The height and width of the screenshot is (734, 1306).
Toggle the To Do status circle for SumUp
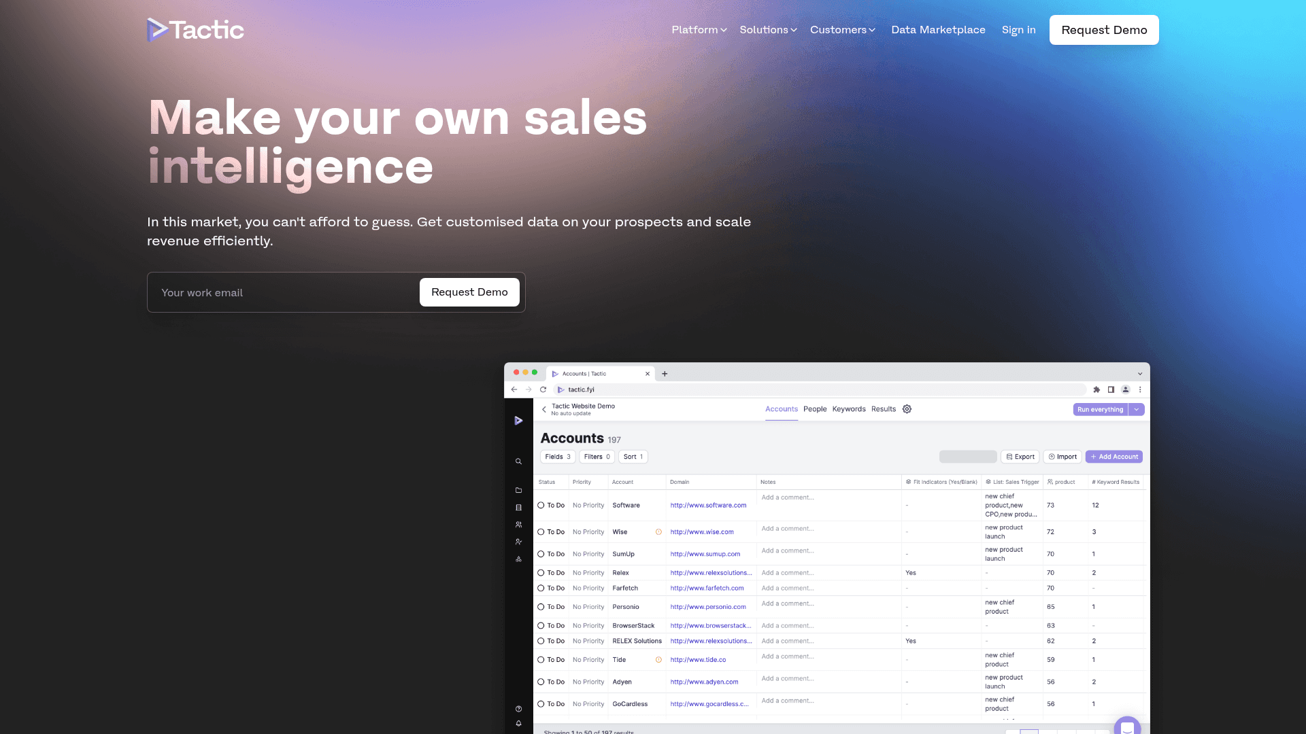click(541, 554)
